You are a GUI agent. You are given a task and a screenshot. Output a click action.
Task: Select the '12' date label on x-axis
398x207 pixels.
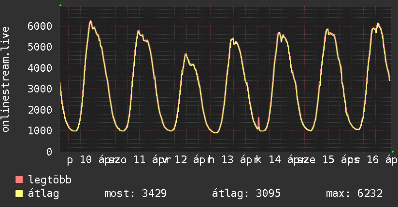coord(181,160)
